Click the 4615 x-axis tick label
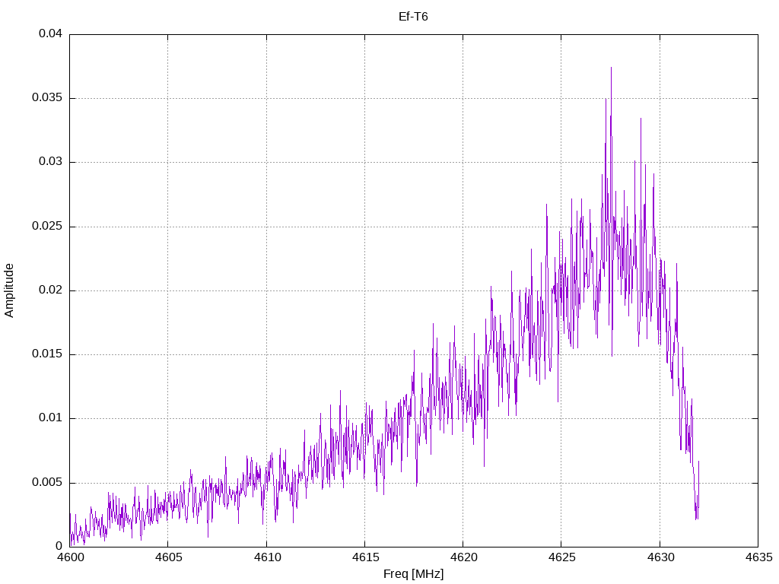The image size is (779, 584). (365, 557)
